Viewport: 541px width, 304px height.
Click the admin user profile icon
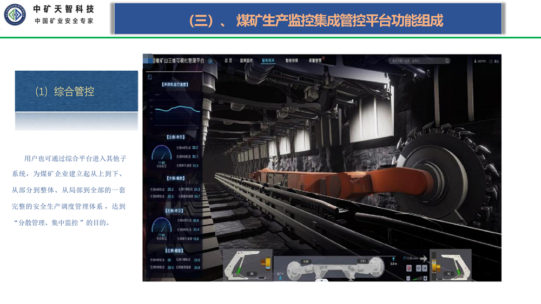[476, 62]
